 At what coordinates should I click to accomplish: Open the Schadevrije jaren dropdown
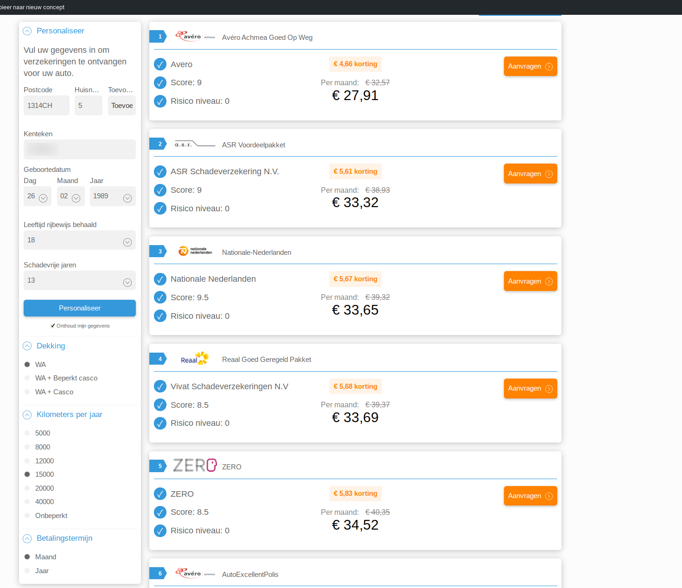pyautogui.click(x=80, y=280)
